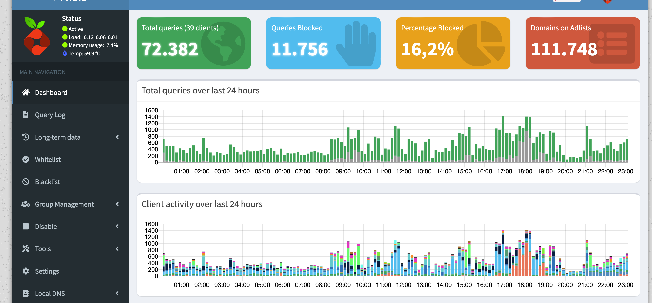
Task: Expand the Disable menu chevron
Action: pos(117,226)
